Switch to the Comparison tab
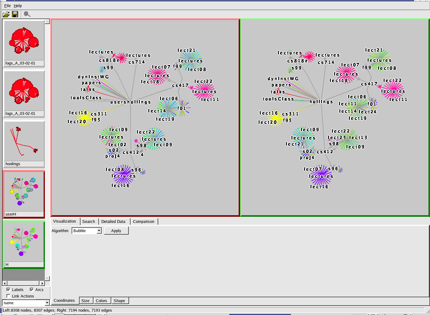This screenshot has height=315, width=430. [x=143, y=221]
